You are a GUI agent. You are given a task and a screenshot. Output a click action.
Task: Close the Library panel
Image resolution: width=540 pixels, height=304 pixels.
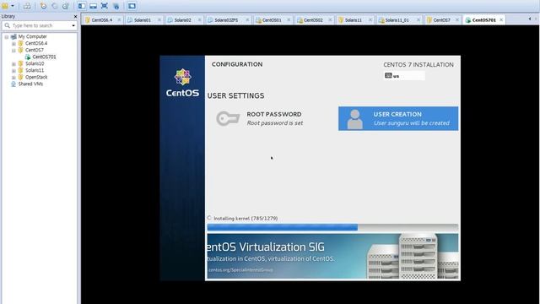pos(75,16)
